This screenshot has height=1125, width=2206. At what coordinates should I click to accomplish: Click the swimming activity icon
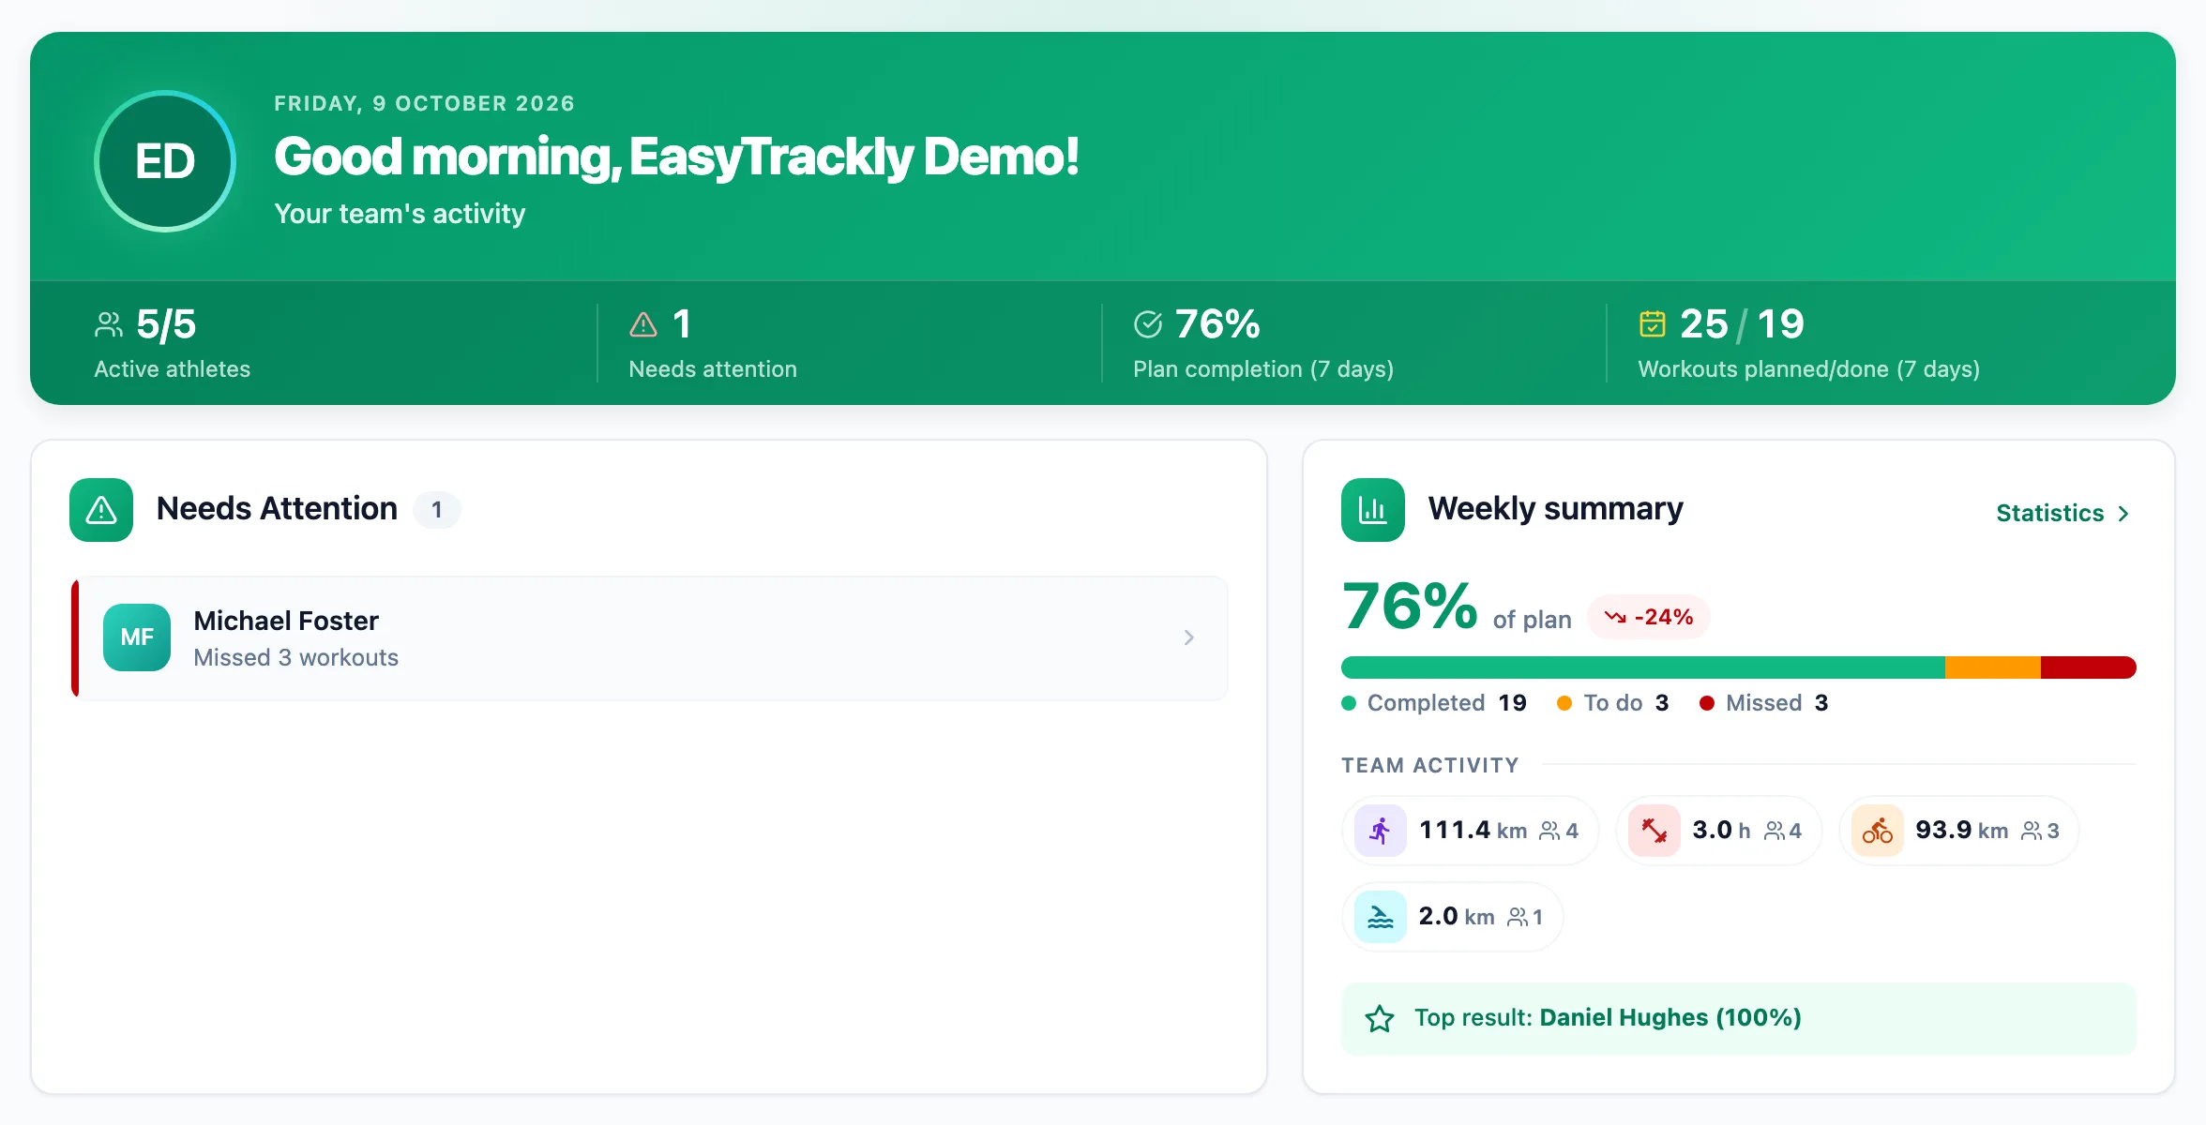tap(1381, 917)
